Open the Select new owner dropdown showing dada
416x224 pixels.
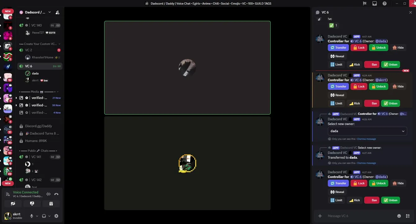click(x=367, y=131)
